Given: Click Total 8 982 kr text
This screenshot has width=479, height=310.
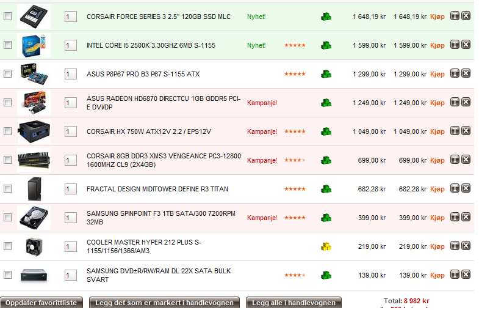Looking at the screenshot, I should [406, 301].
